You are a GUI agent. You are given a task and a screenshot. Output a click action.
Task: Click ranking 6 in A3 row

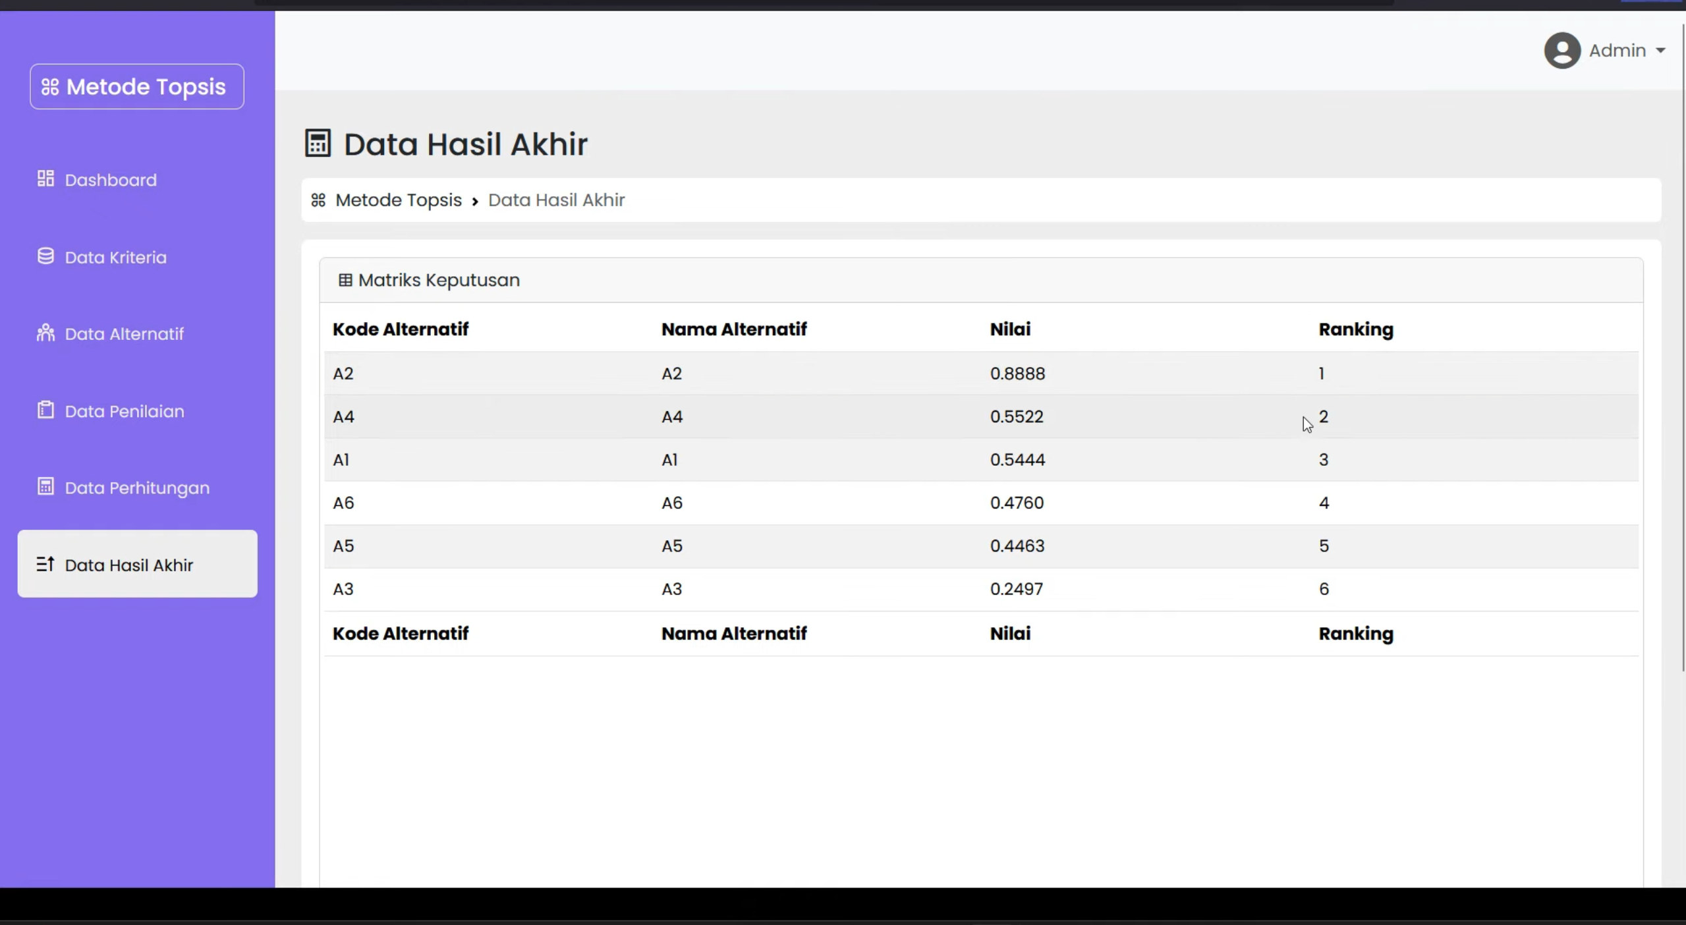click(1324, 588)
